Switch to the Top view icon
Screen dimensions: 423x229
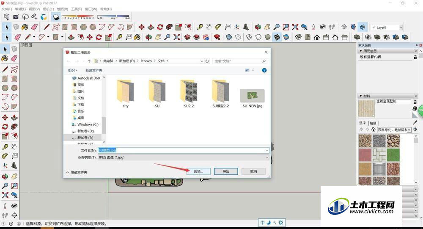click(307, 37)
